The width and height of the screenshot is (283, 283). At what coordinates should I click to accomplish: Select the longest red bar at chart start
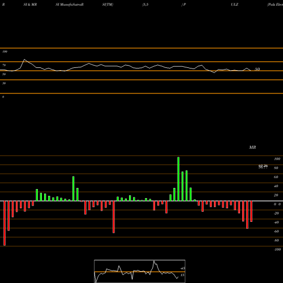click(x=5, y=223)
